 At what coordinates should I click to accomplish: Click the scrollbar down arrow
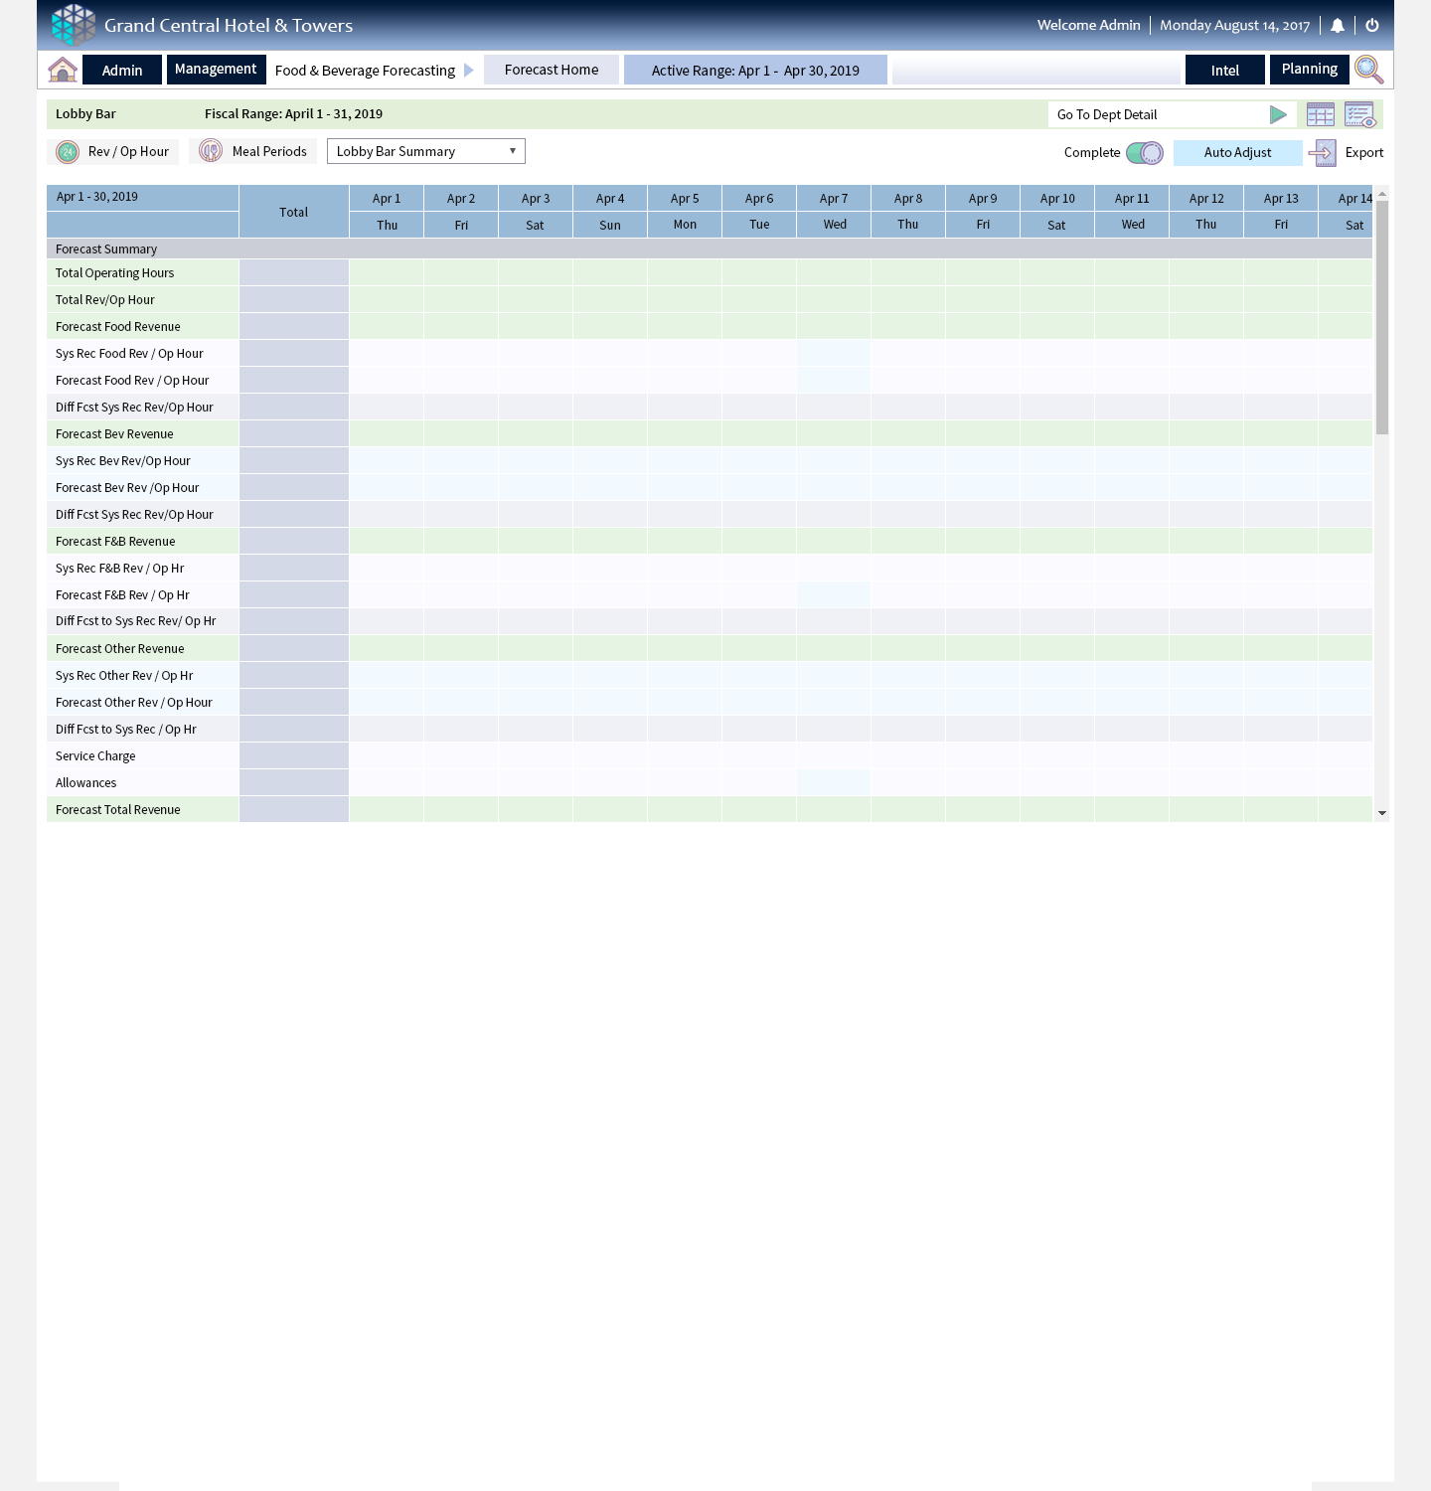(x=1382, y=812)
